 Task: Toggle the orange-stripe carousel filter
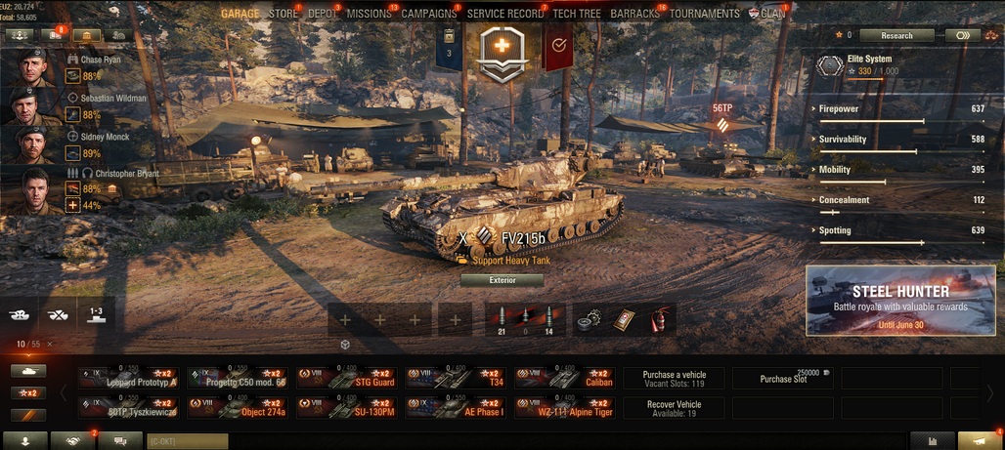tap(28, 416)
